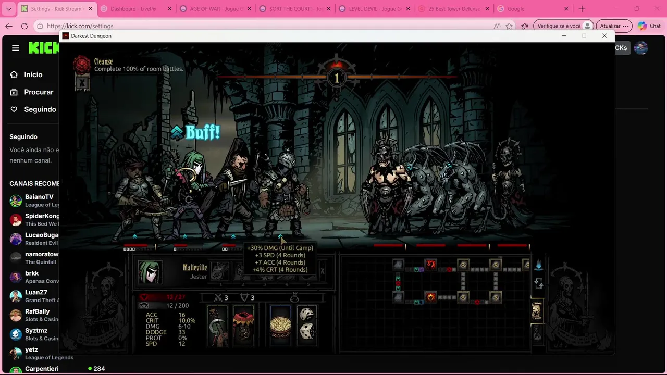Click the ACC 16 stat line
The image size is (667, 375).
(165, 315)
